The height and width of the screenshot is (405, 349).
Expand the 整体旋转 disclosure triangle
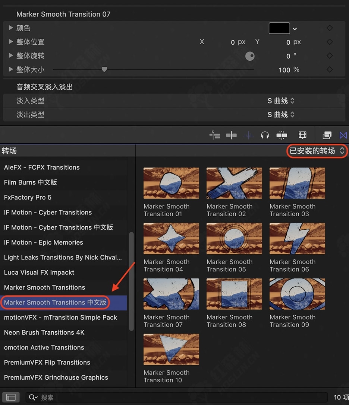coord(10,55)
